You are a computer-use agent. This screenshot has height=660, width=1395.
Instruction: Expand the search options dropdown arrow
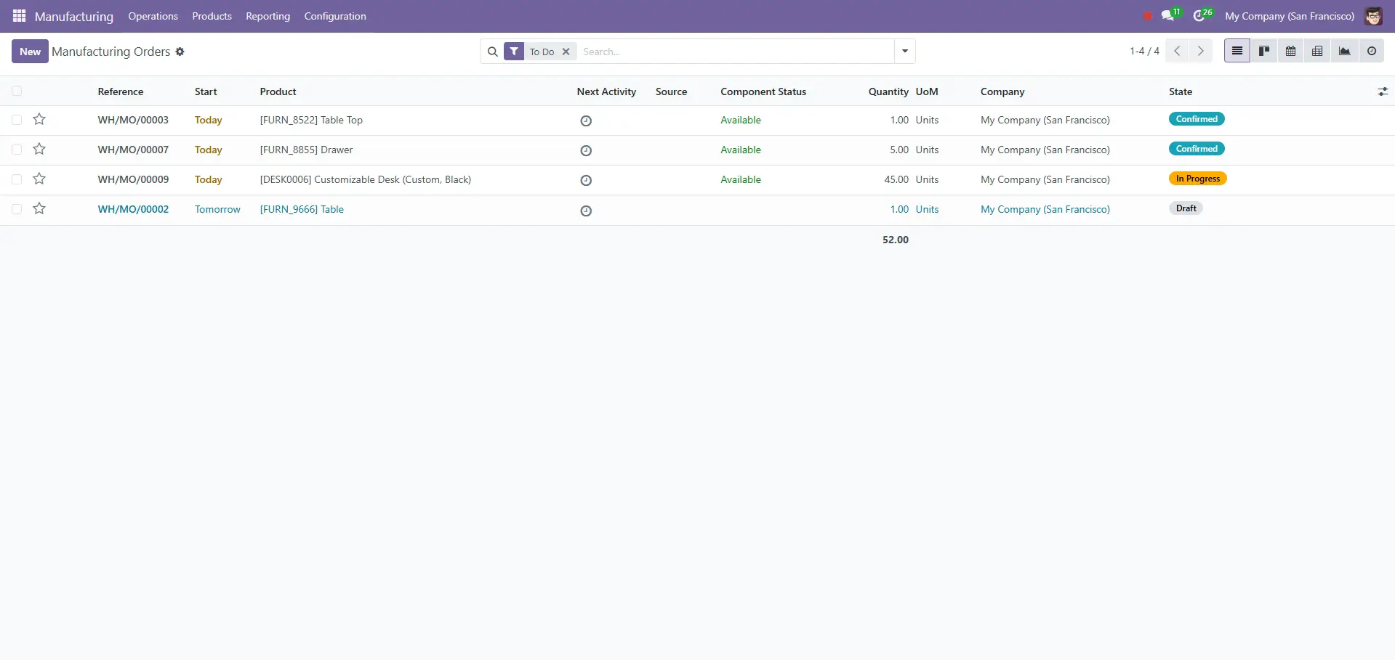(x=904, y=52)
